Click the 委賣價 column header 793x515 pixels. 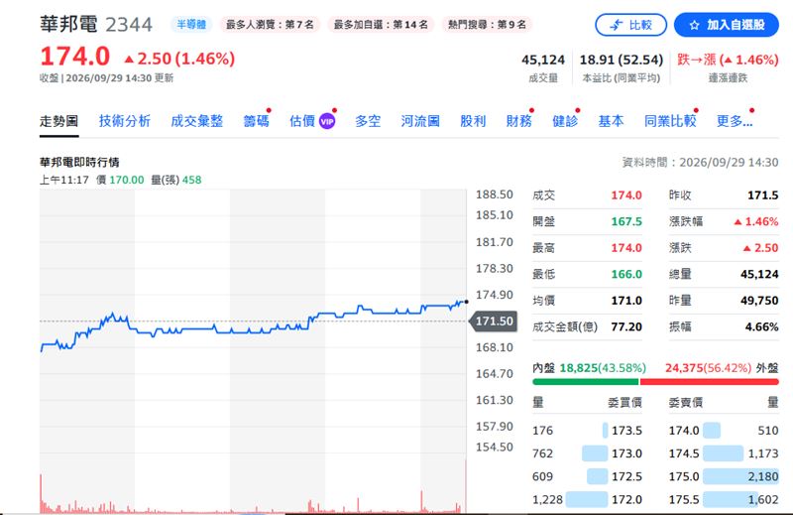(x=685, y=403)
